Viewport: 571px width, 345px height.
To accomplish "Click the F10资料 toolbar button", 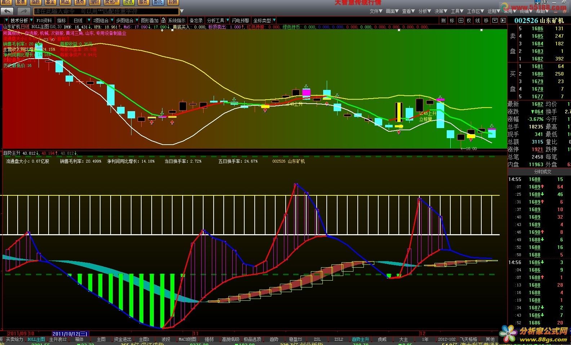I will click(x=44, y=21).
